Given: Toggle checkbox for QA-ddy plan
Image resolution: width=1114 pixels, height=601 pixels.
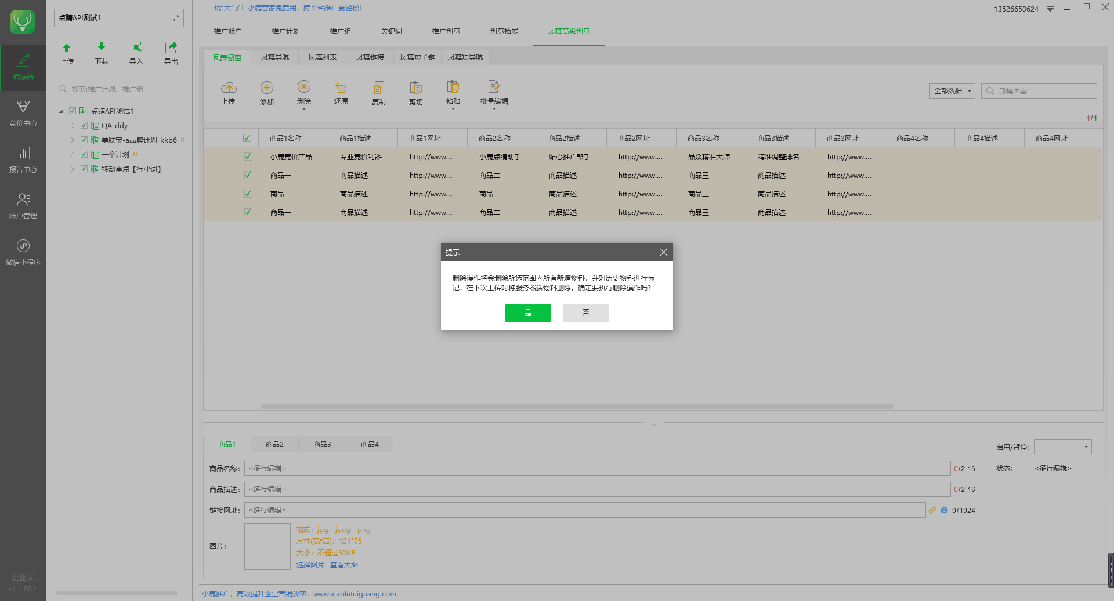Looking at the screenshot, I should pos(84,125).
